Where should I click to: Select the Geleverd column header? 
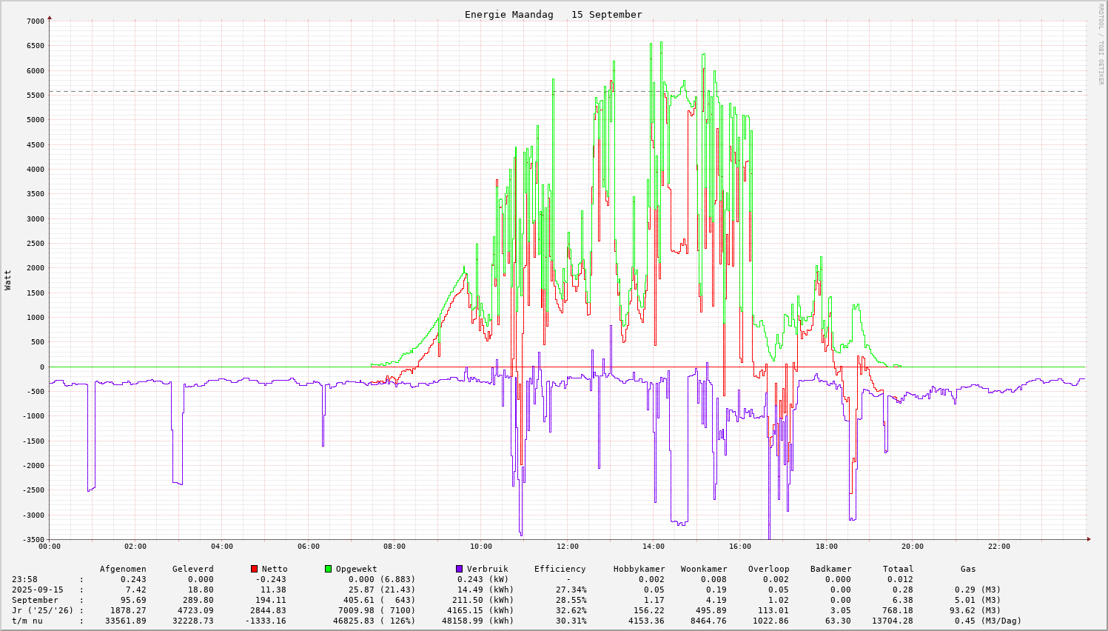click(192, 569)
